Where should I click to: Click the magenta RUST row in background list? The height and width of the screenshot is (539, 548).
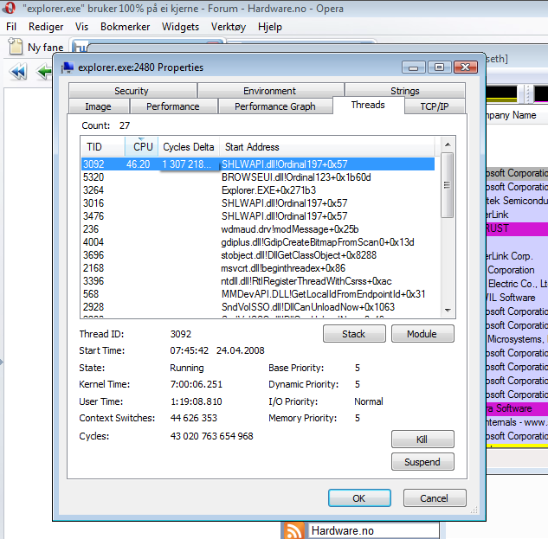coord(517,228)
